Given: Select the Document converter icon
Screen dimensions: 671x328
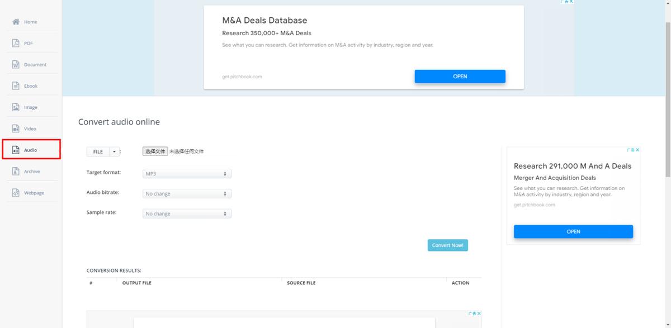Looking at the screenshot, I should point(16,65).
